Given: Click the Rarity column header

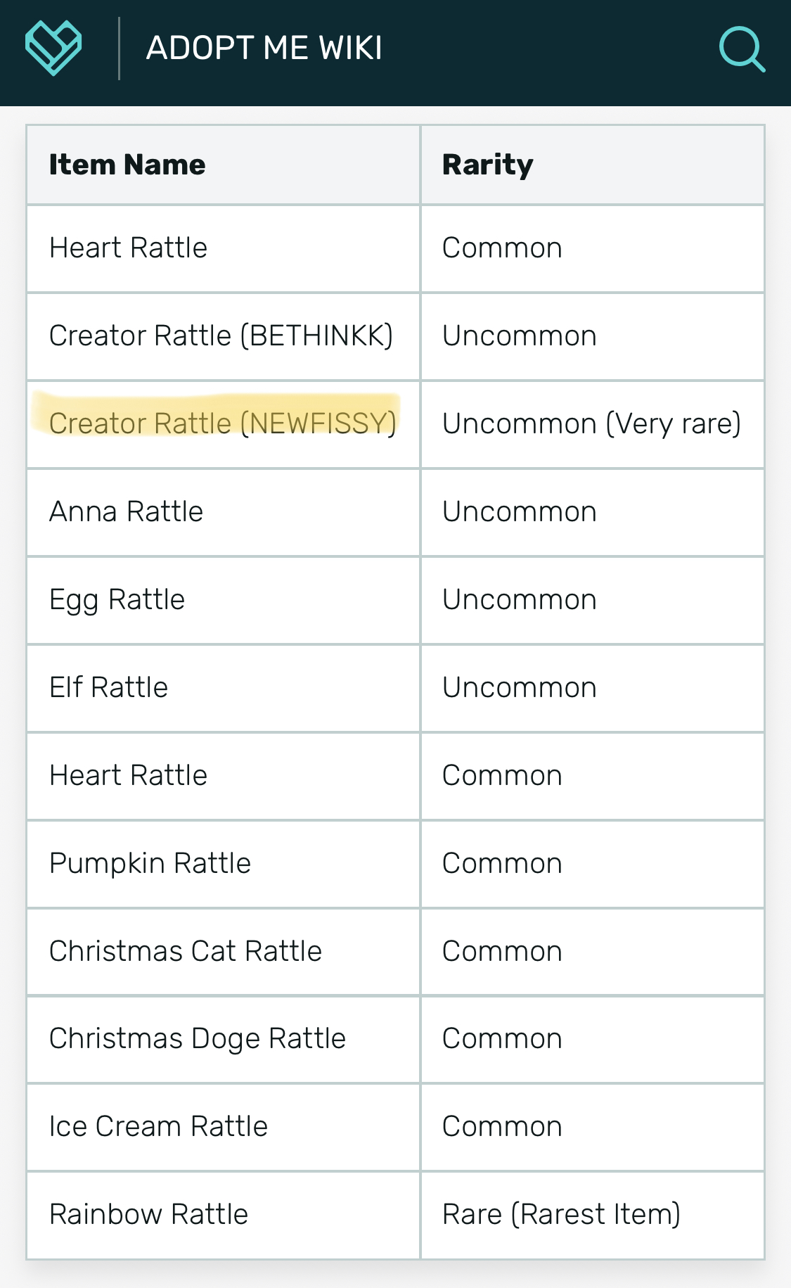Looking at the screenshot, I should (487, 165).
